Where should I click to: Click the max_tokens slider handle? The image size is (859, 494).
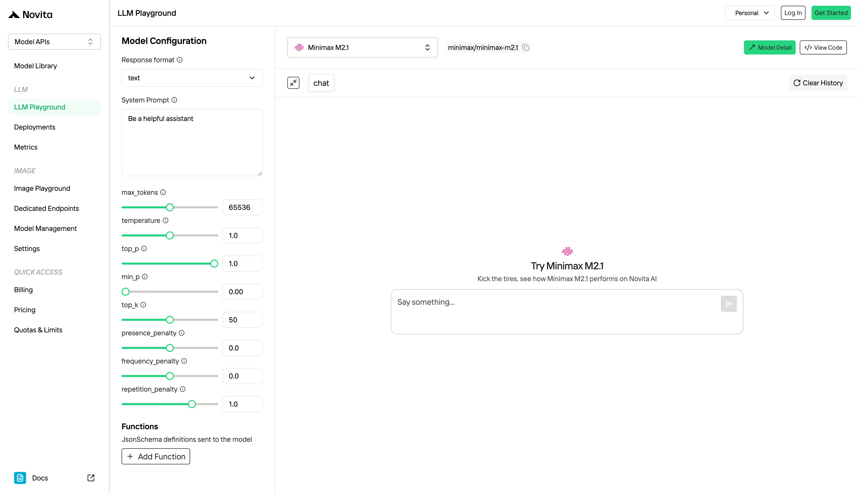pos(170,207)
